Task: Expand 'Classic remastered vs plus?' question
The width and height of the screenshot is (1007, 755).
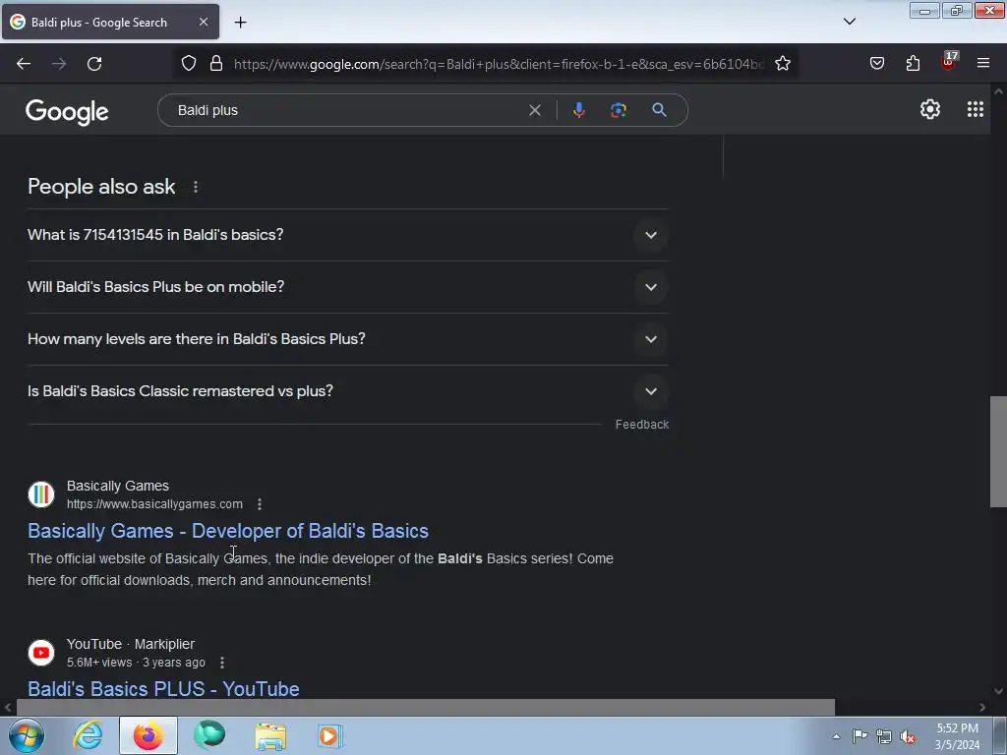Action: pos(348,391)
